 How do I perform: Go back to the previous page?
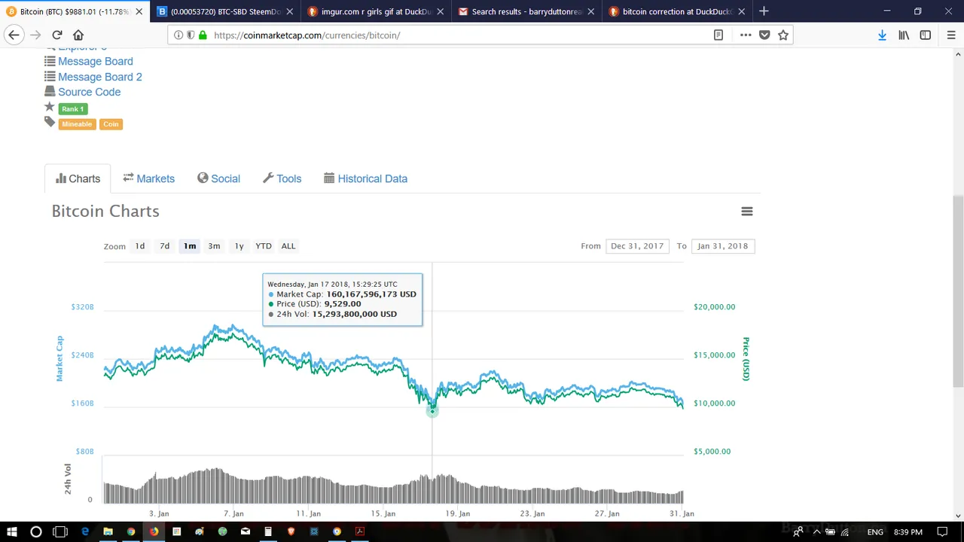[x=14, y=35]
